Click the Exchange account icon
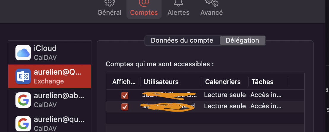 23,76
